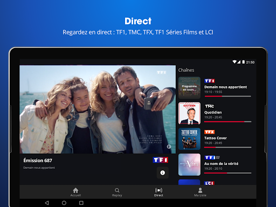The height and width of the screenshot is (207, 276).
Task: Open the Replay search icon
Action: point(117,190)
